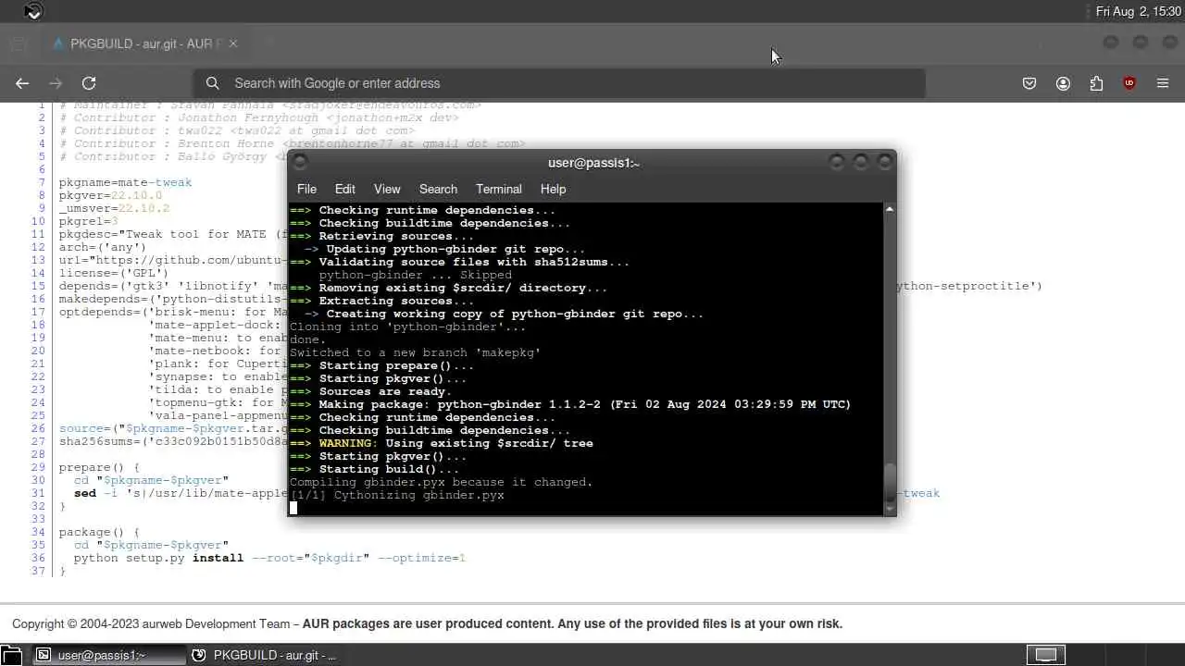The image size is (1185, 666).
Task: Click the 'python setup.py install' line
Action: coord(269,558)
